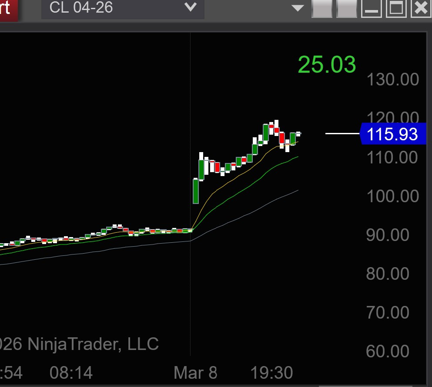Click the first gray window link button

tap(322, 8)
